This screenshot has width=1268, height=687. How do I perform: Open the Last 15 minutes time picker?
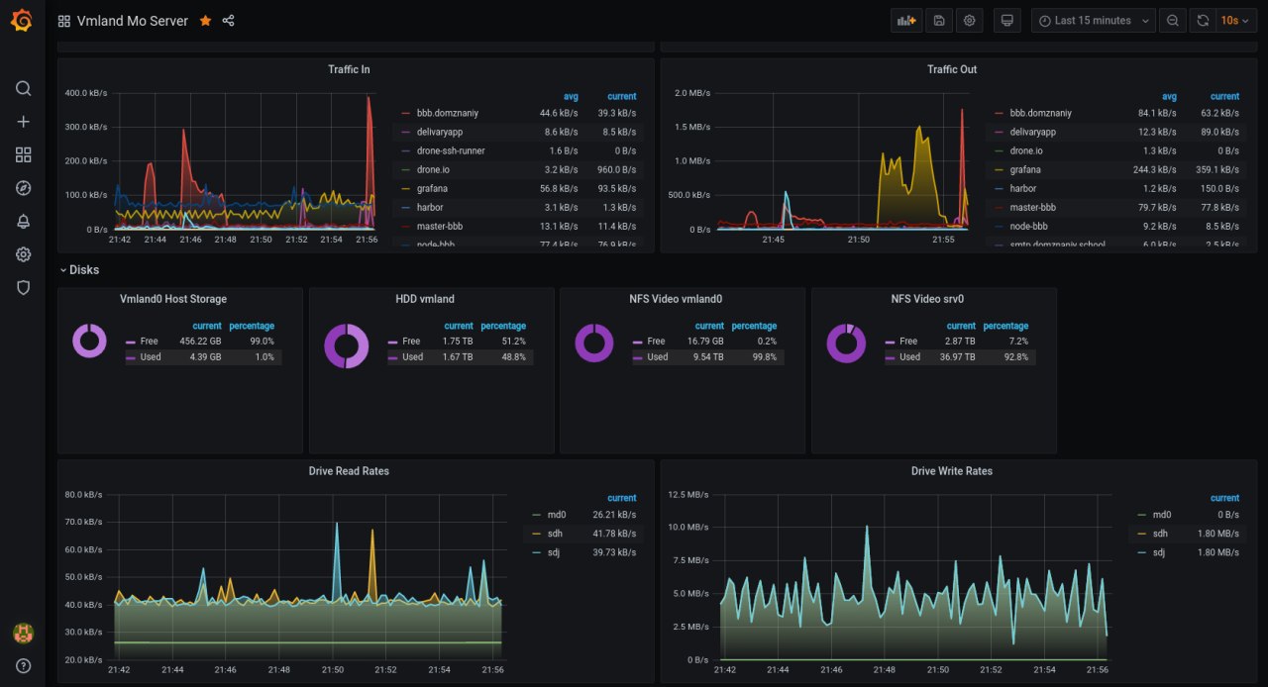(x=1094, y=20)
